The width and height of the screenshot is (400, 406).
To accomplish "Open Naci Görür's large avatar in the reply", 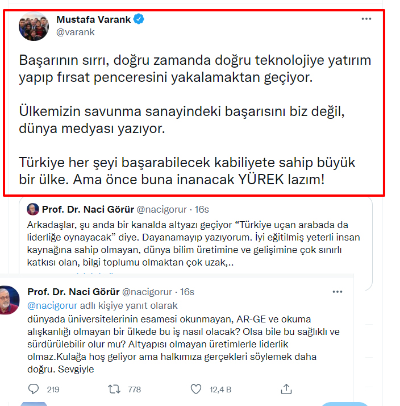I will [9, 300].
